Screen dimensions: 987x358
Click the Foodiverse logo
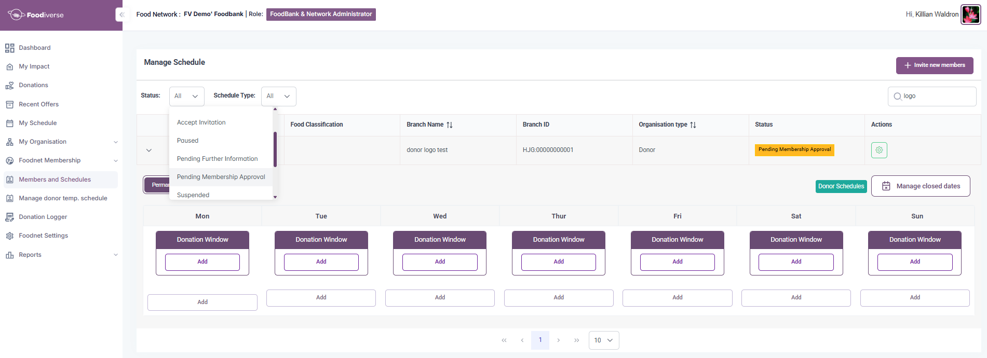36,15
